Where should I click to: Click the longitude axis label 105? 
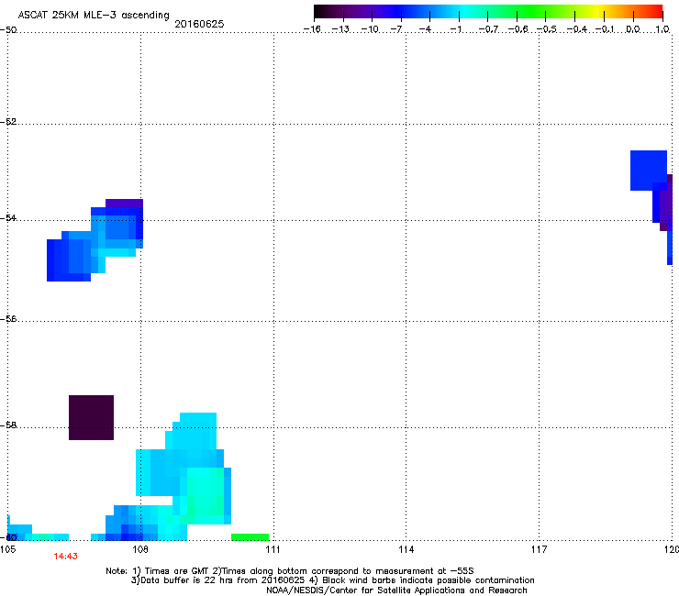click(8, 549)
